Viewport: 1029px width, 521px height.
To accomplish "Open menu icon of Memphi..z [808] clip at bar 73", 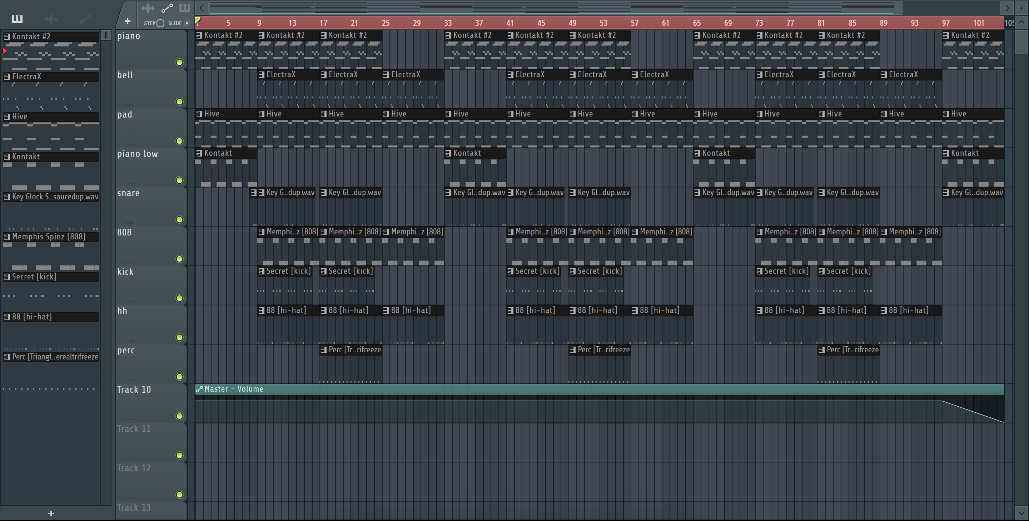I will coord(759,232).
